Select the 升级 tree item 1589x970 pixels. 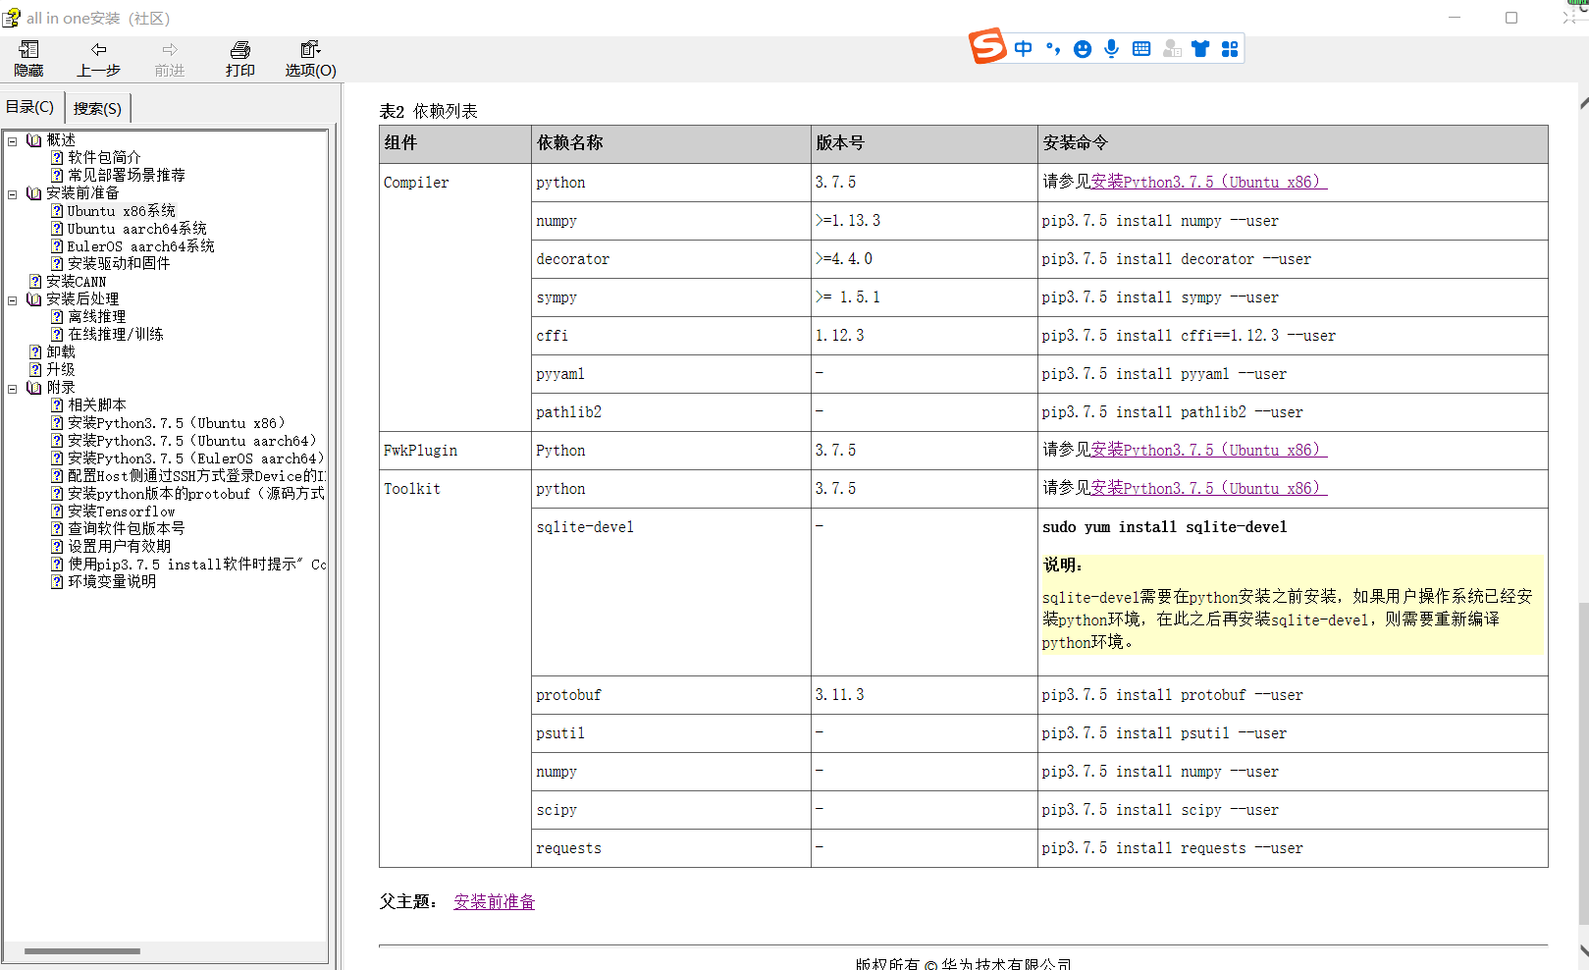click(61, 369)
